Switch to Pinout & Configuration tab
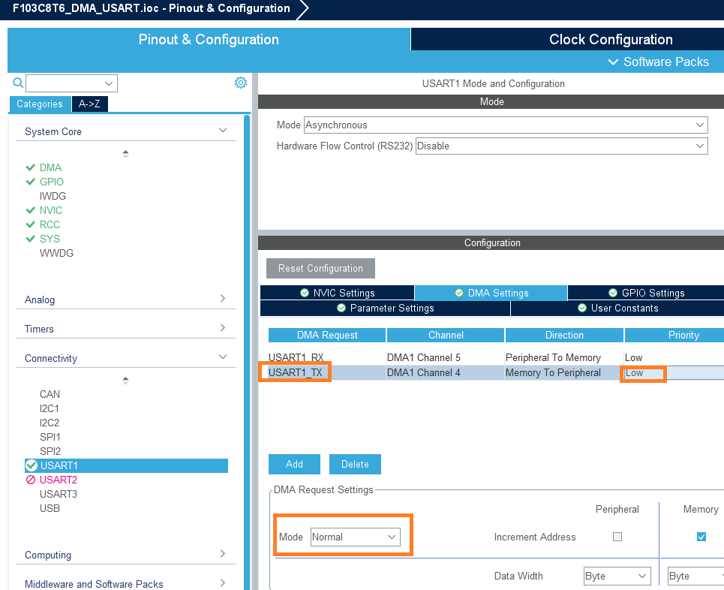Viewport: 724px width, 590px height. pyautogui.click(x=209, y=39)
